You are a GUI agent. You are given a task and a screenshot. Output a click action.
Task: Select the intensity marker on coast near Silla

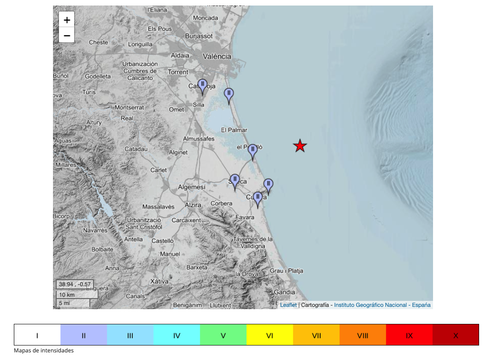(228, 94)
